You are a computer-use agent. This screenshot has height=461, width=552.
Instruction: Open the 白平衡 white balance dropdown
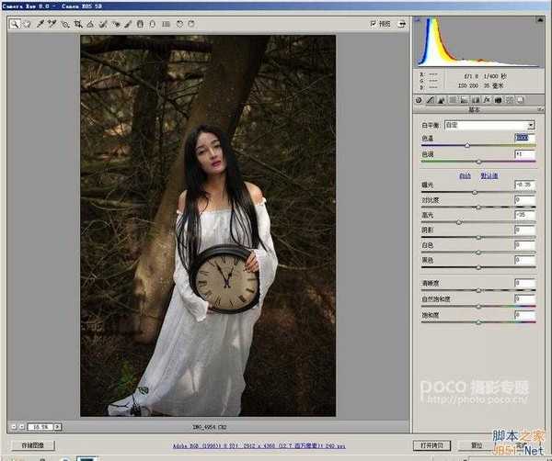[x=530, y=125]
